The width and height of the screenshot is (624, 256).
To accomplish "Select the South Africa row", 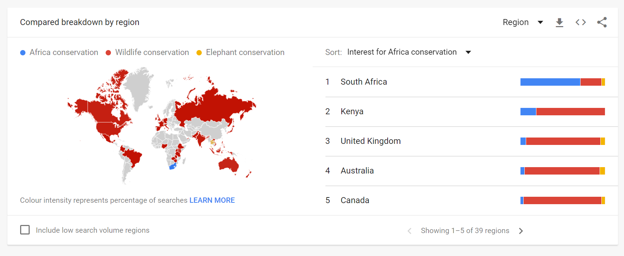I will coord(364,81).
